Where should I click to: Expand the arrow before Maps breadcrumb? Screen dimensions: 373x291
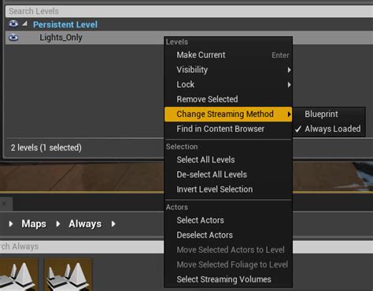[x=11, y=224]
